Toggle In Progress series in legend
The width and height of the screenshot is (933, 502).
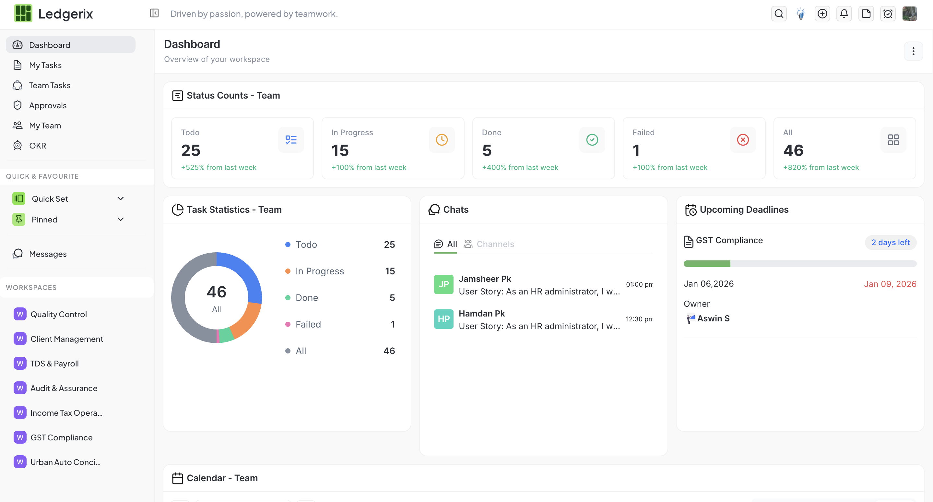click(319, 271)
